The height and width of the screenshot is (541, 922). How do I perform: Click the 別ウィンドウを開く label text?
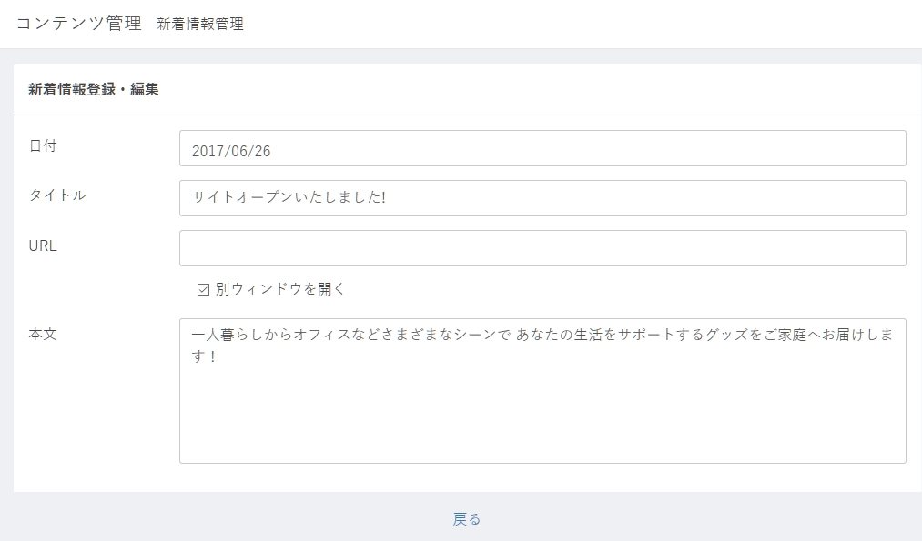[x=280, y=289]
